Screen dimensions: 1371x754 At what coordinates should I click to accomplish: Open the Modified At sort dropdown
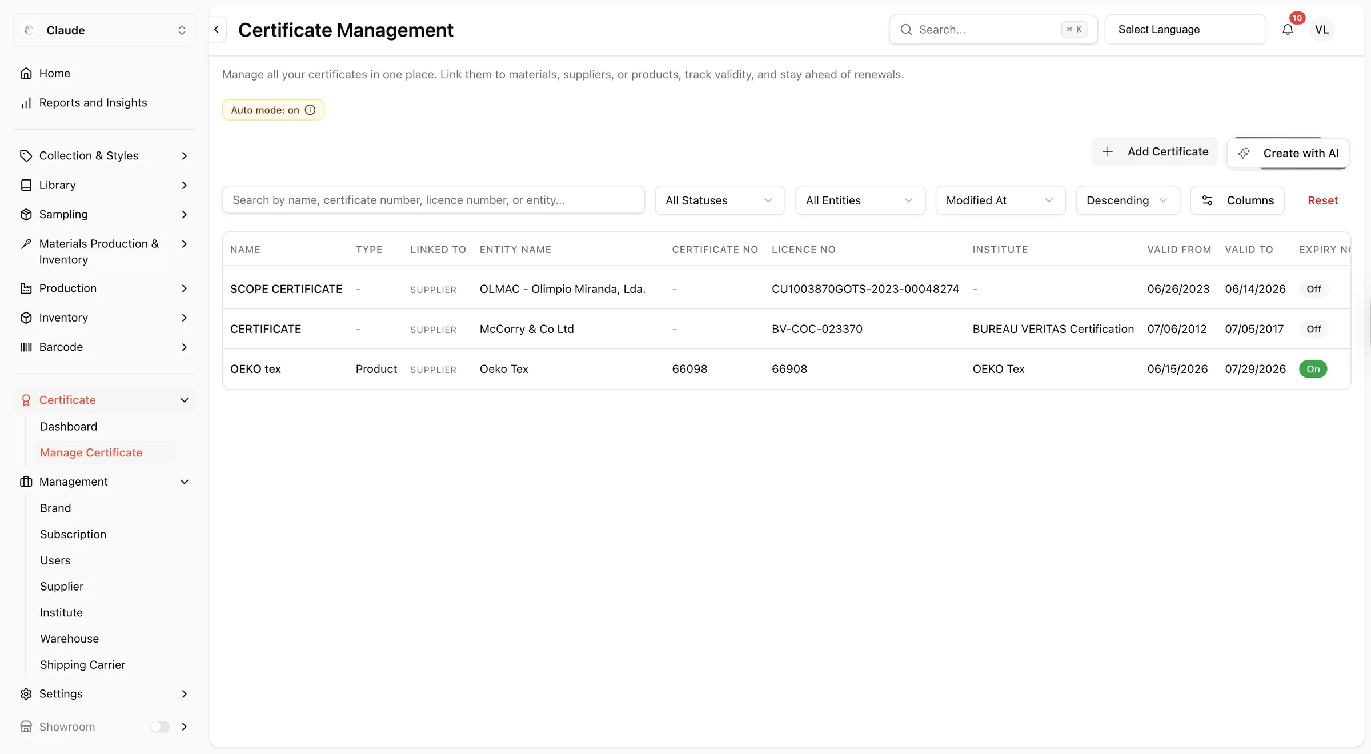pos(1000,200)
